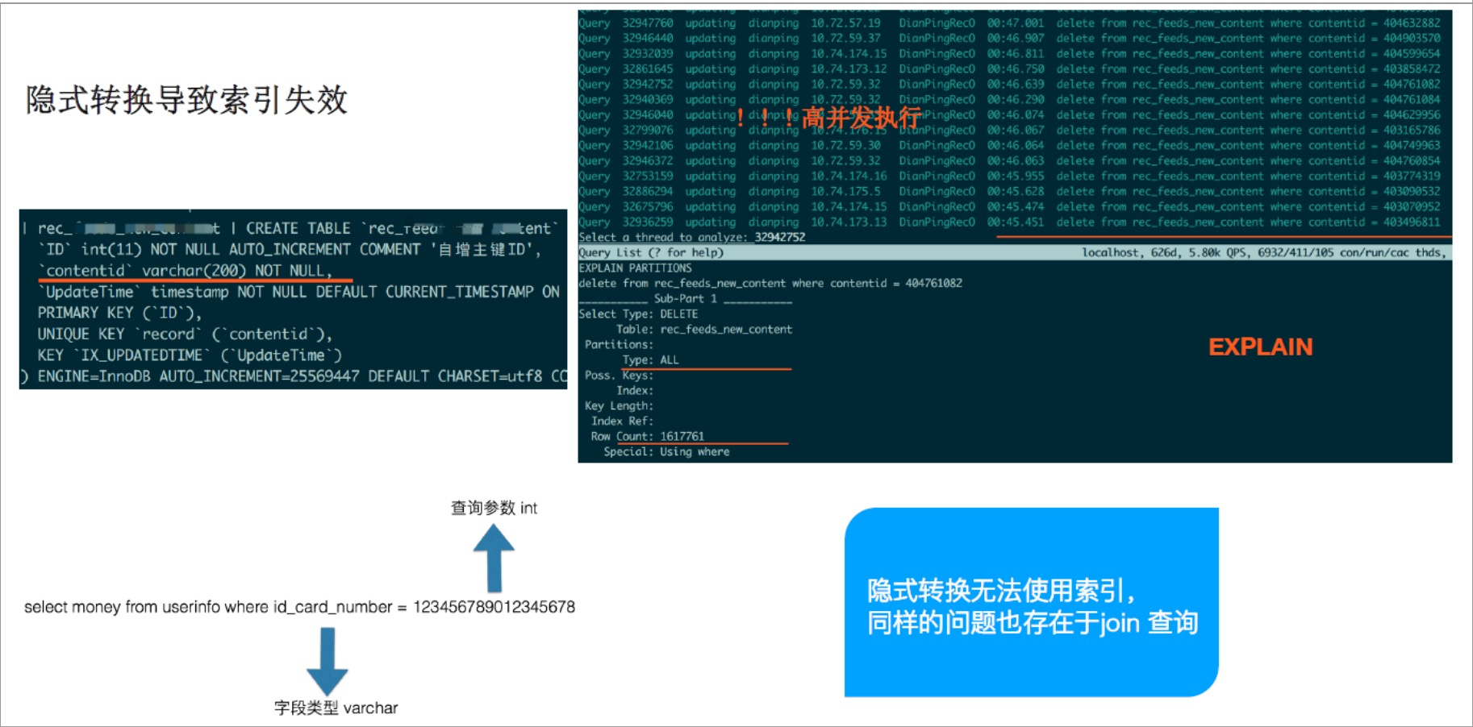Select query row with thread 32886294
Viewport: 1473px width, 727px height.
(1009, 192)
